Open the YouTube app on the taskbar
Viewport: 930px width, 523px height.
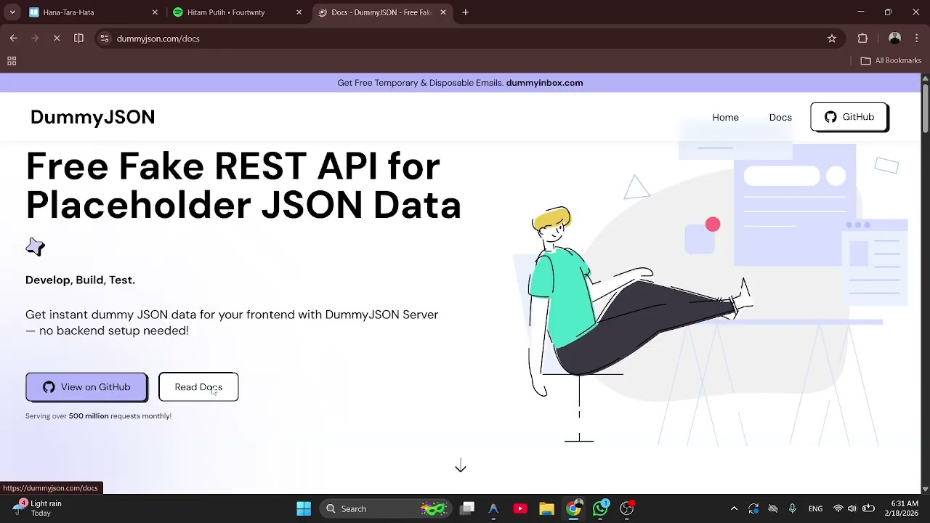point(520,508)
